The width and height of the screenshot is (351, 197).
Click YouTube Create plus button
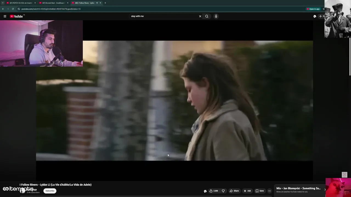tap(321, 16)
